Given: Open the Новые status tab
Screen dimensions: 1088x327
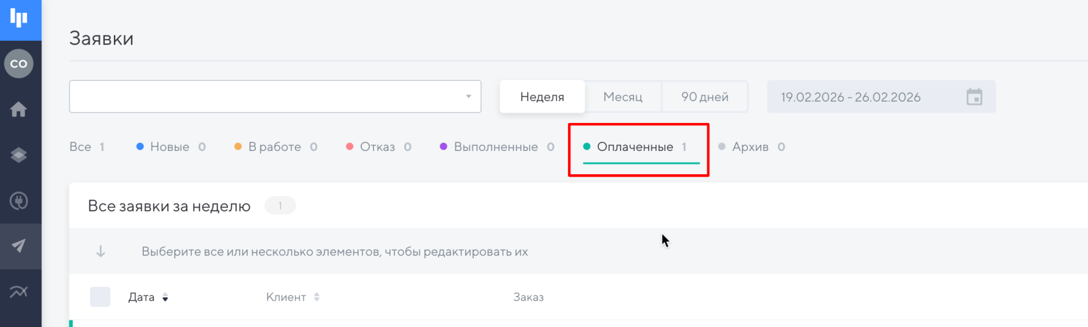Looking at the screenshot, I should tap(170, 147).
